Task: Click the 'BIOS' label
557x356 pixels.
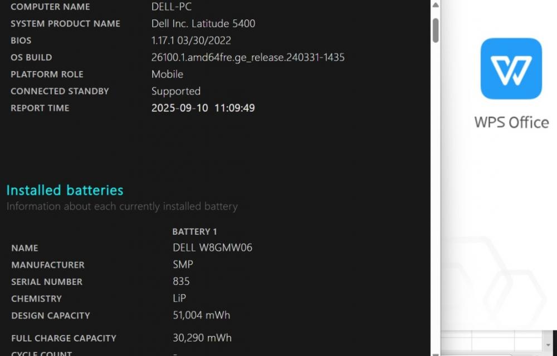Action: pyautogui.click(x=21, y=41)
